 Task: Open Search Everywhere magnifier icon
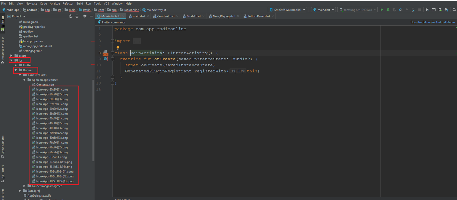(454, 10)
